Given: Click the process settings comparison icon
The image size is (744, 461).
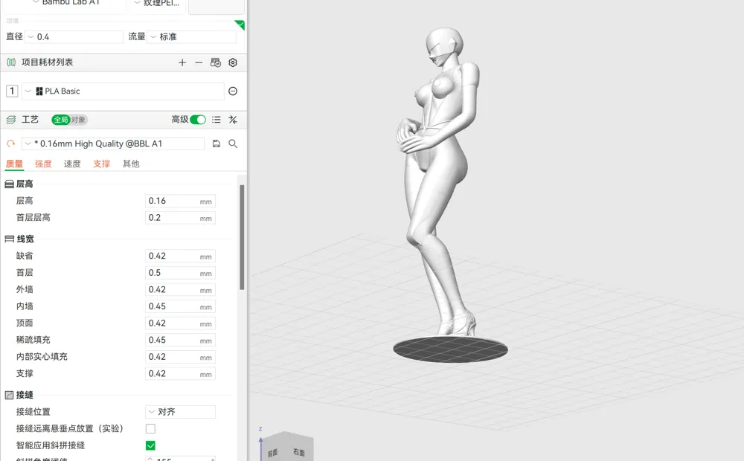Looking at the screenshot, I should click(x=232, y=120).
